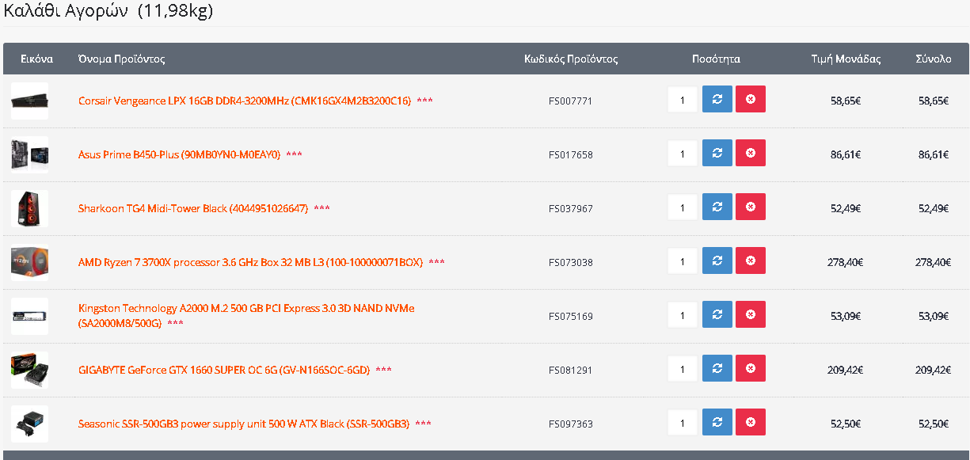The height and width of the screenshot is (460, 970).
Task: Refresh quantity of Sharkoon TG4 case
Action: click(717, 207)
